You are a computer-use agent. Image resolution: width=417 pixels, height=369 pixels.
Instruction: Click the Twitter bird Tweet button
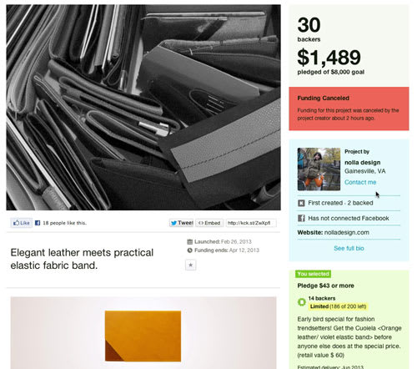[182, 223]
